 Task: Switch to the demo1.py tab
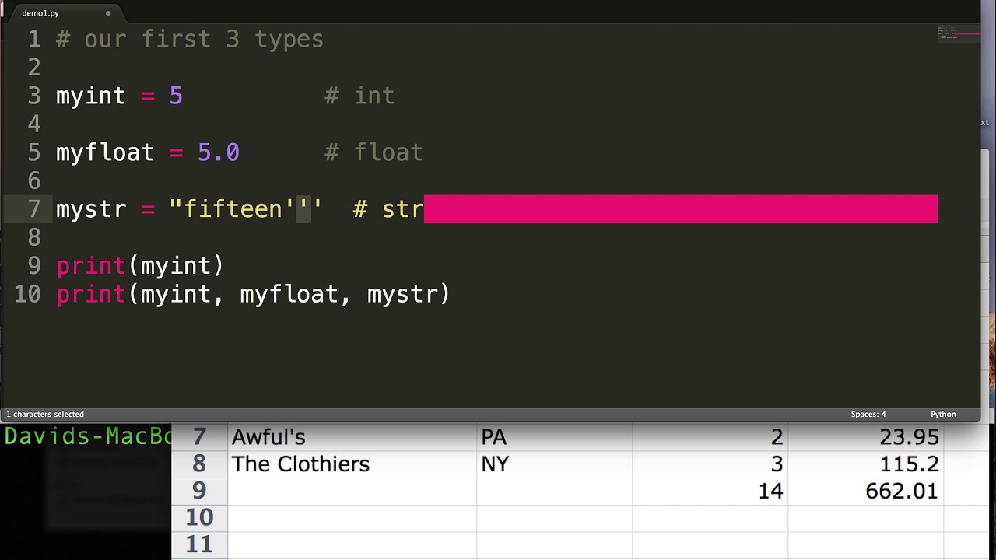coord(40,13)
